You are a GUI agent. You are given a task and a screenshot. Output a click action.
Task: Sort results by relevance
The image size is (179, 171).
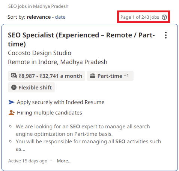(x=39, y=17)
